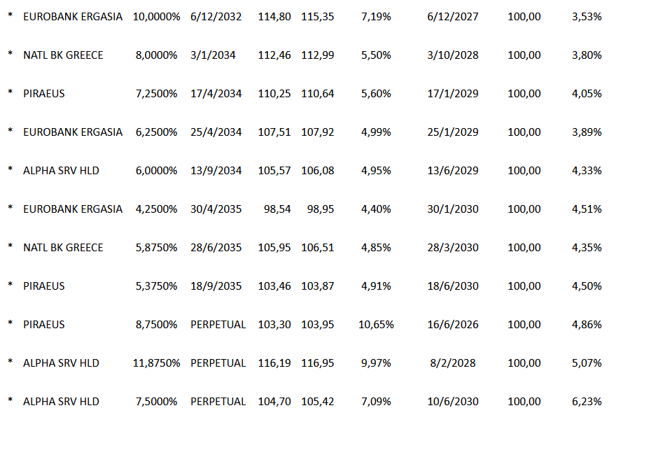The height and width of the screenshot is (450, 656).
Task: Click maturity date 13/9/2034
Action: coord(216,171)
